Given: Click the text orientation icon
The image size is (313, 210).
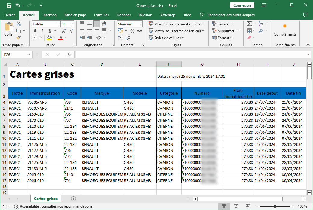Looking at the screenshot, I should click(x=99, y=38).
